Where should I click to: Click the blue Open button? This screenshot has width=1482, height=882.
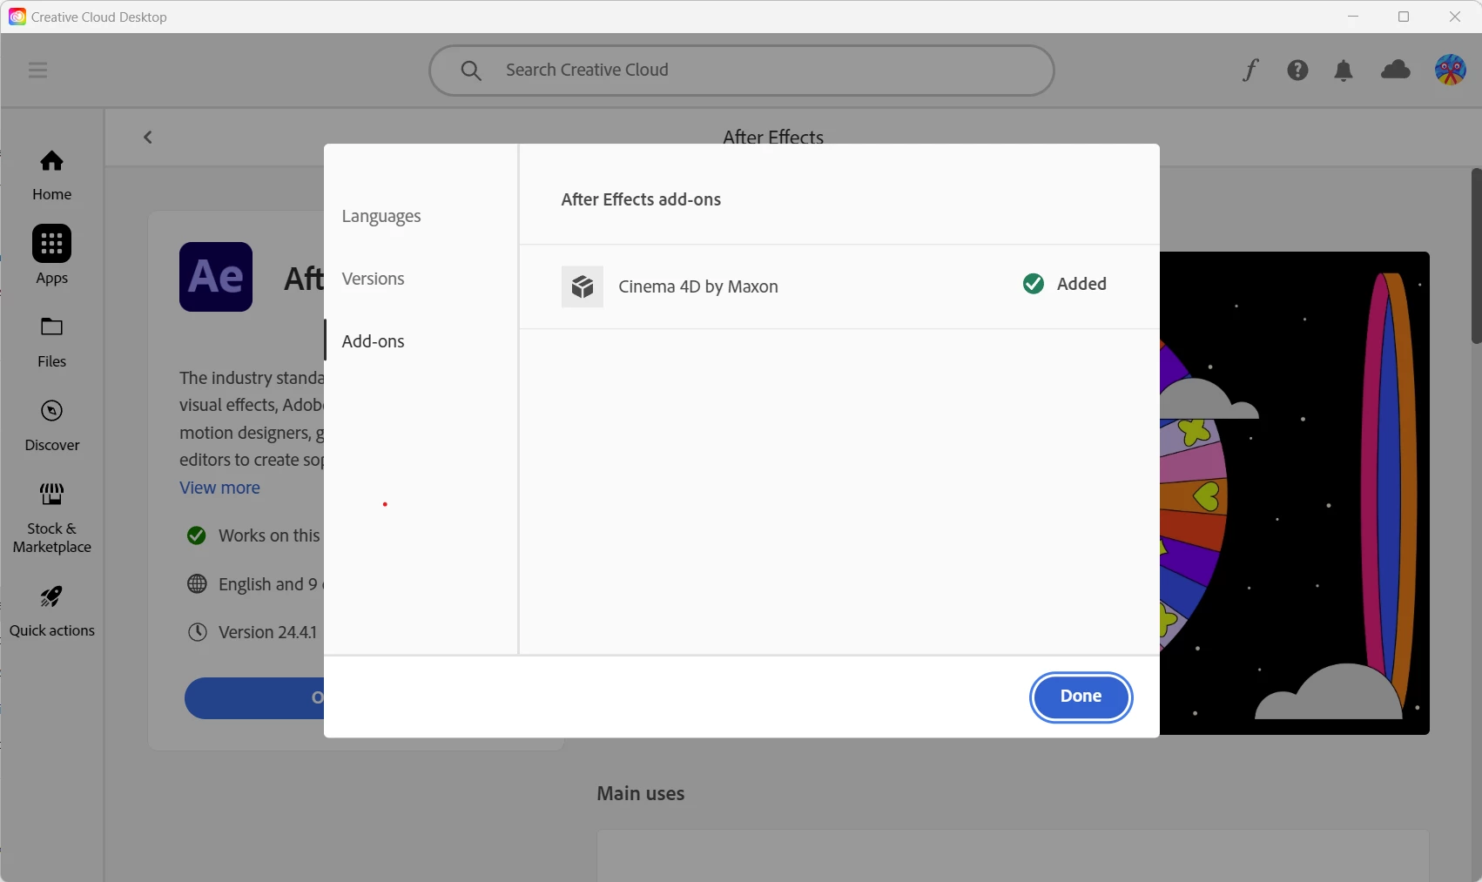pyautogui.click(x=254, y=698)
